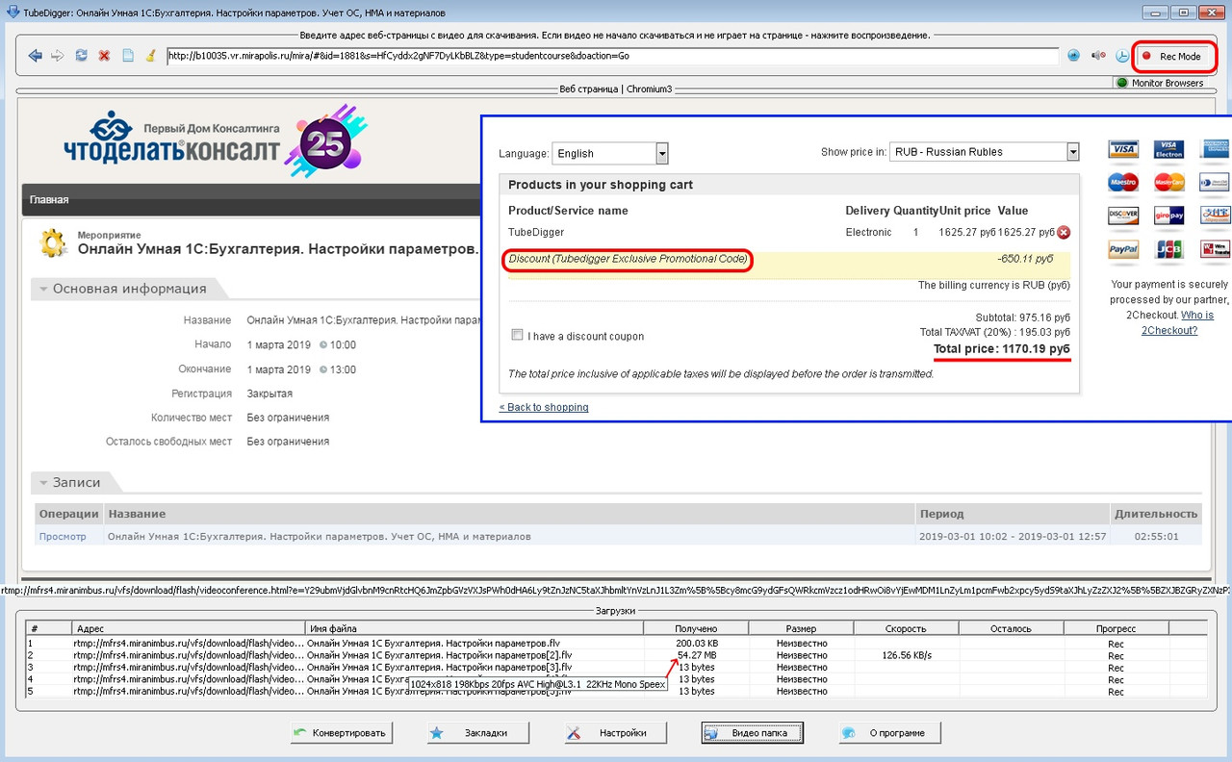Click the PayPal logo
Screen dimensions: 1232x762
pyautogui.click(x=1123, y=249)
